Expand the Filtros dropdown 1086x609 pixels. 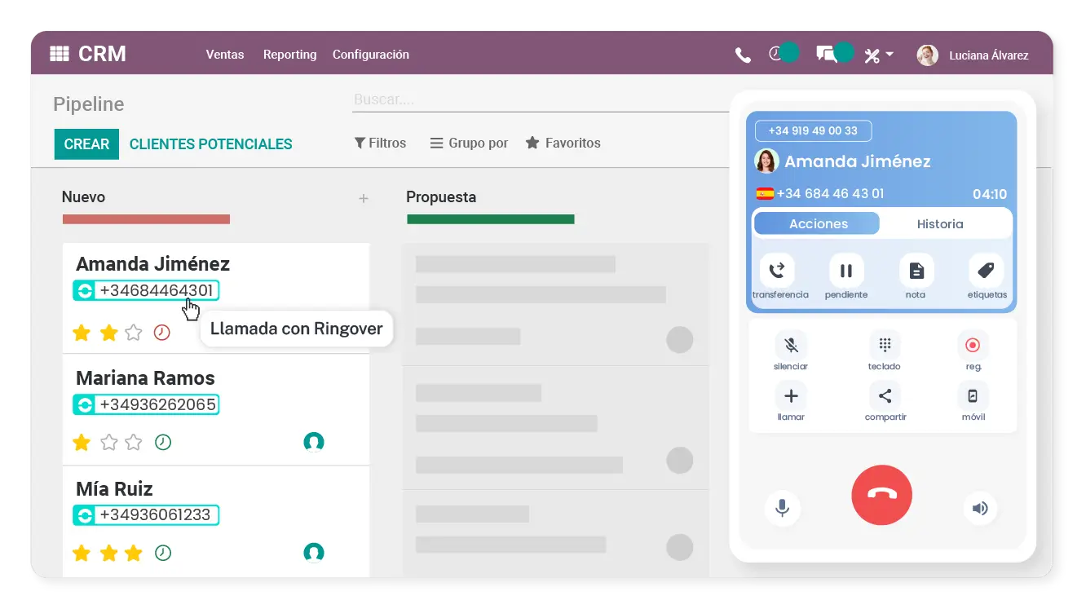pyautogui.click(x=380, y=143)
